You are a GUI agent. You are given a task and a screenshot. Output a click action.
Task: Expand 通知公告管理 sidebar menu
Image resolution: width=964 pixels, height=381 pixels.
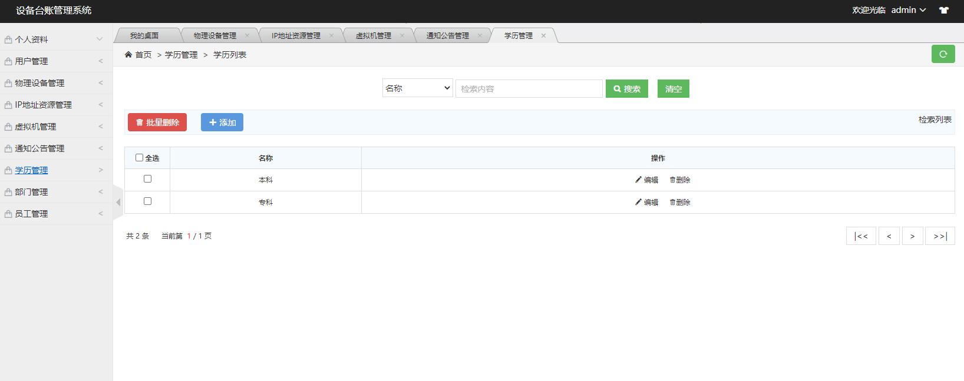click(x=56, y=148)
